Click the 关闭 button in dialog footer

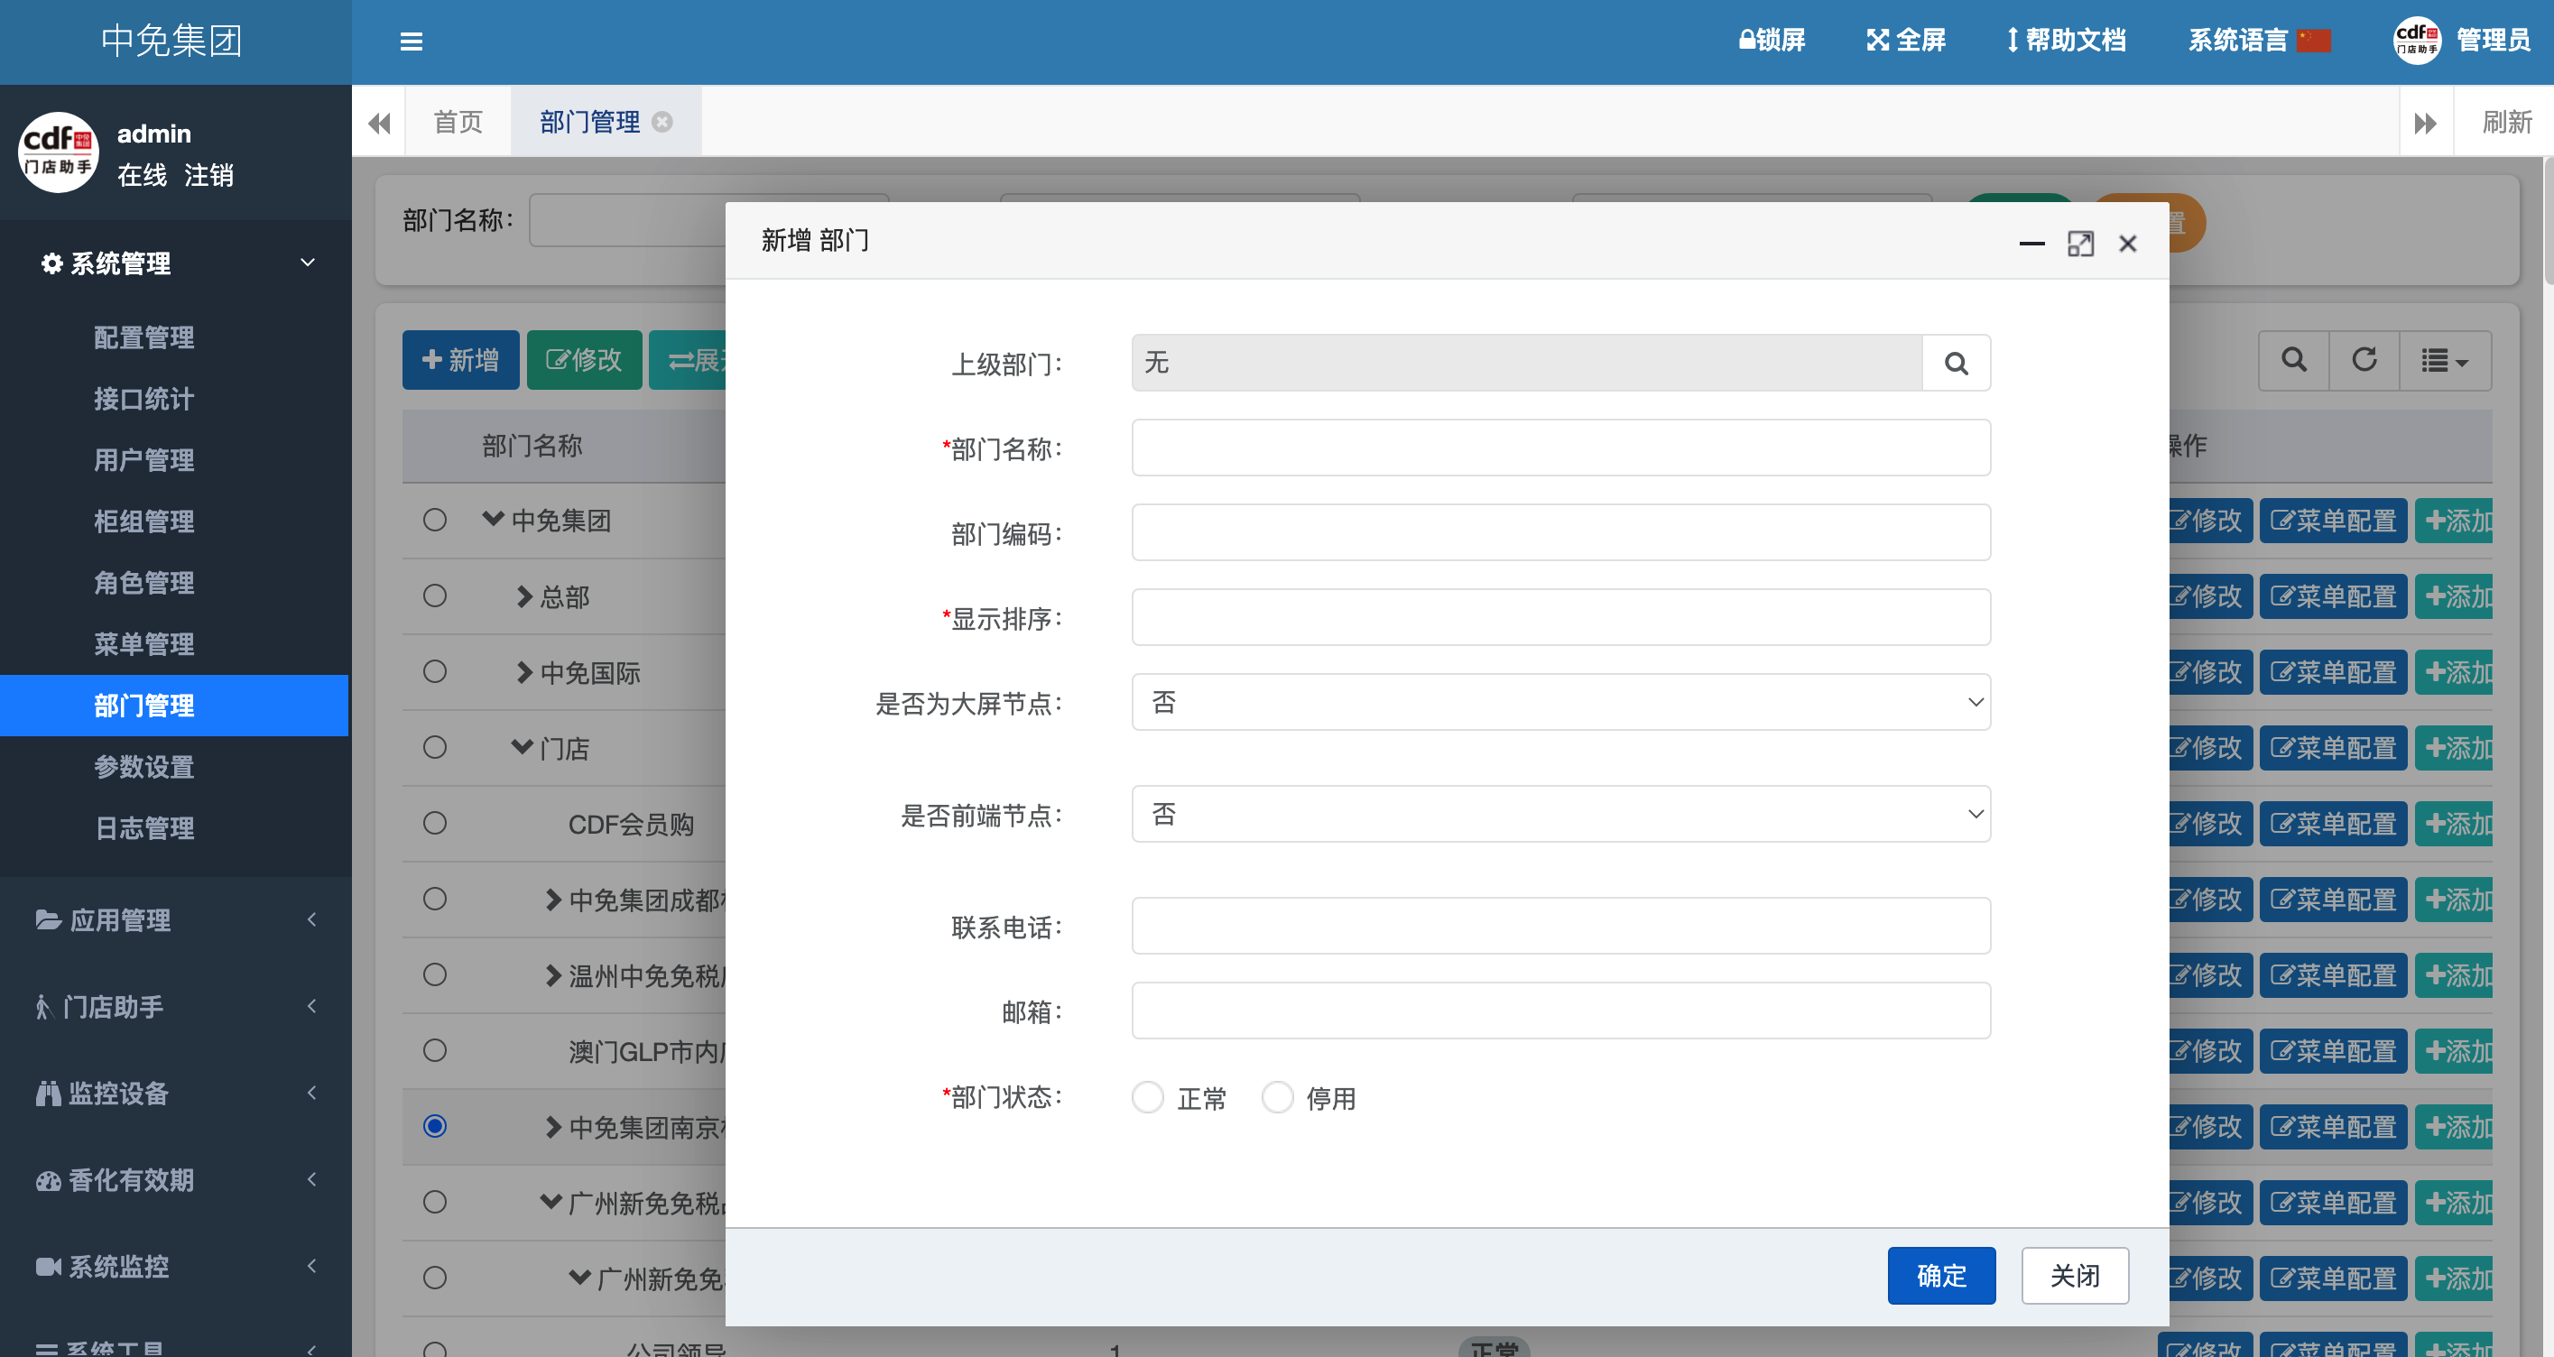[x=2074, y=1275]
